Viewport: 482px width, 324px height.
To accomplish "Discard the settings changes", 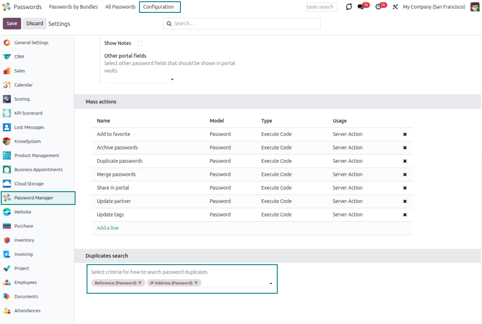I will [x=35, y=23].
